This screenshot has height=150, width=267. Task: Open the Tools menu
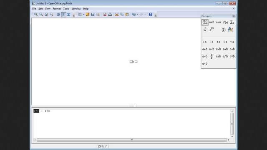66,9
